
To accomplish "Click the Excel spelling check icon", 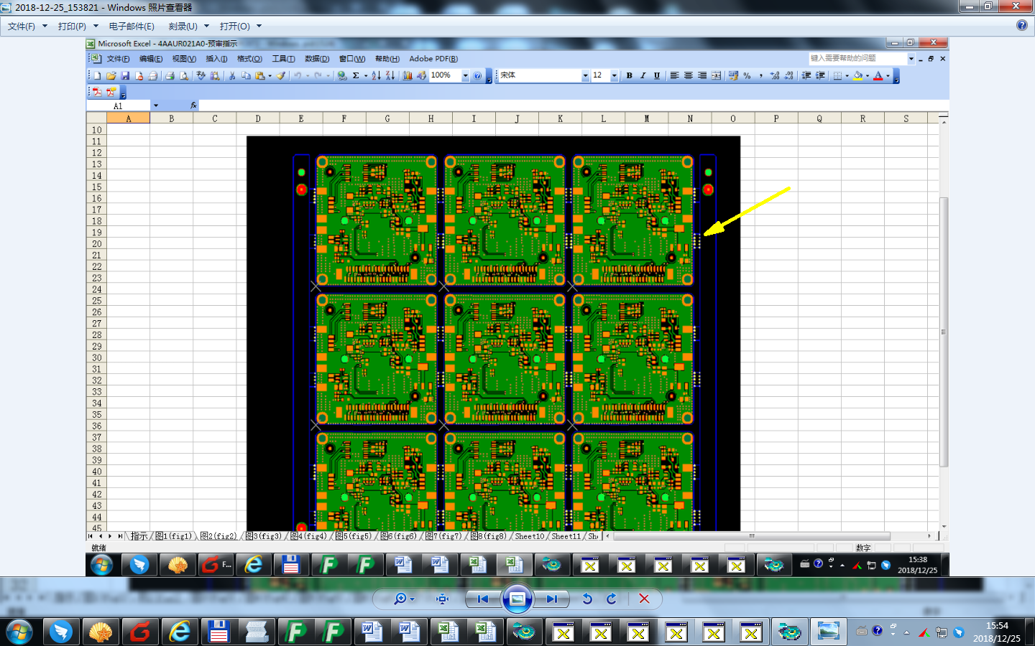I will pyautogui.click(x=201, y=75).
